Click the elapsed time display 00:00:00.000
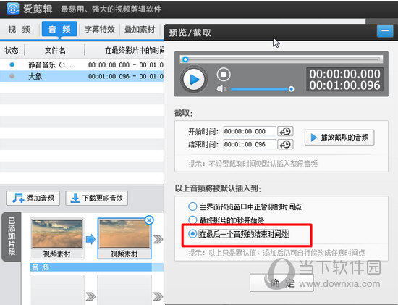The height and width of the screenshot is (305, 398). 344,74
